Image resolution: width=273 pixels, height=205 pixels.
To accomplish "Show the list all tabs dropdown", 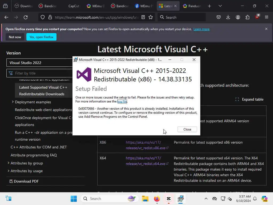I will click(220, 6).
